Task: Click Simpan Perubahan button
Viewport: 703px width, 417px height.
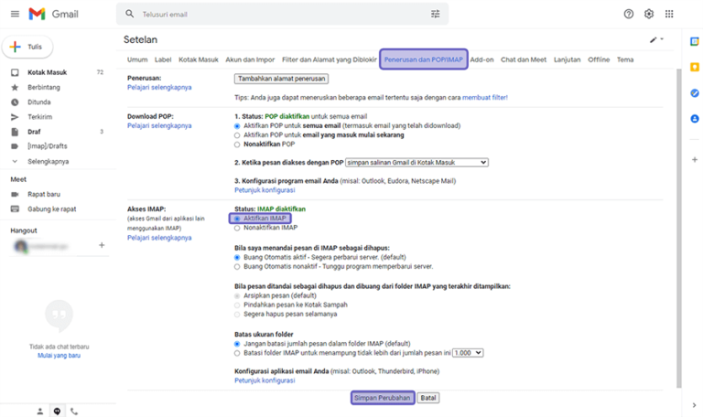Action: [x=383, y=398]
